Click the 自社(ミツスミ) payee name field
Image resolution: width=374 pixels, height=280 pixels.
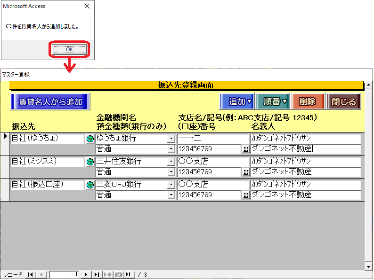[47, 162]
